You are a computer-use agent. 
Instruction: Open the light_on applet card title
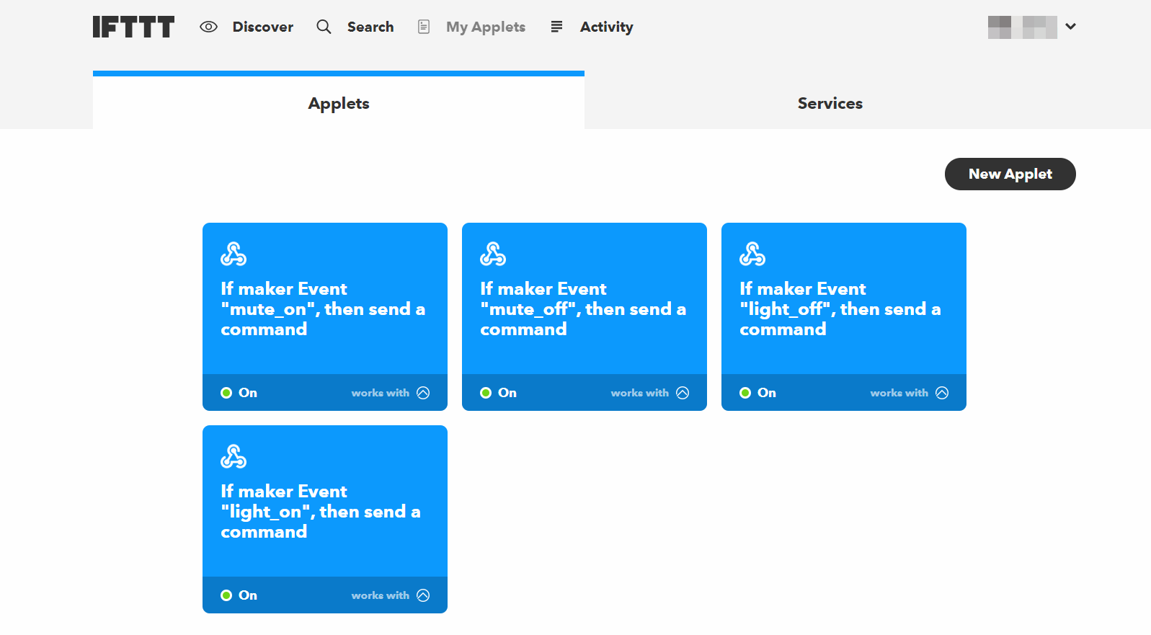pyautogui.click(x=320, y=511)
